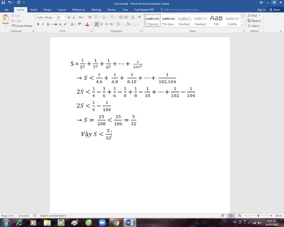Open the font size 22 dropdown
Image resolution: width=284 pixels, height=227 pixels.
click(65, 17)
